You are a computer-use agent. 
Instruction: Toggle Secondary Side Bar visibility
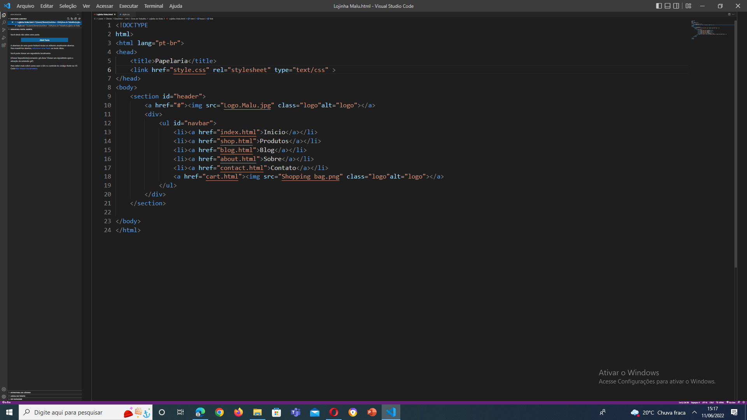tap(676, 6)
